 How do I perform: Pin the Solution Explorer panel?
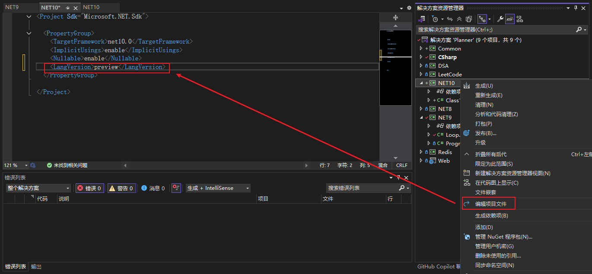[576, 8]
